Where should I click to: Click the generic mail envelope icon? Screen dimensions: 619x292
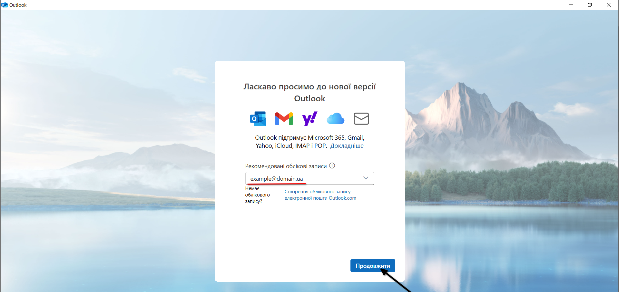361,119
